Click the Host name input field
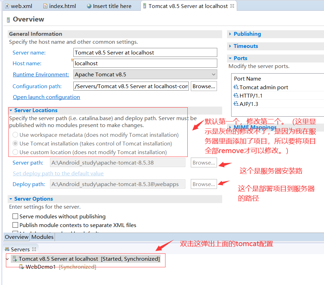Screen dimensions: 324x285 145,63
